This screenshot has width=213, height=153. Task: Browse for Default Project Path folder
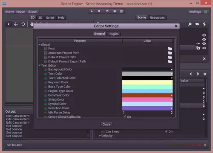(x=170, y=57)
